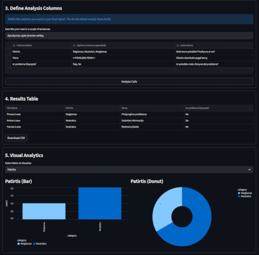Viewport: 259px width, 255px height.
Task: Select the 'Ne' cell in the Antras row
Action: click(219, 121)
